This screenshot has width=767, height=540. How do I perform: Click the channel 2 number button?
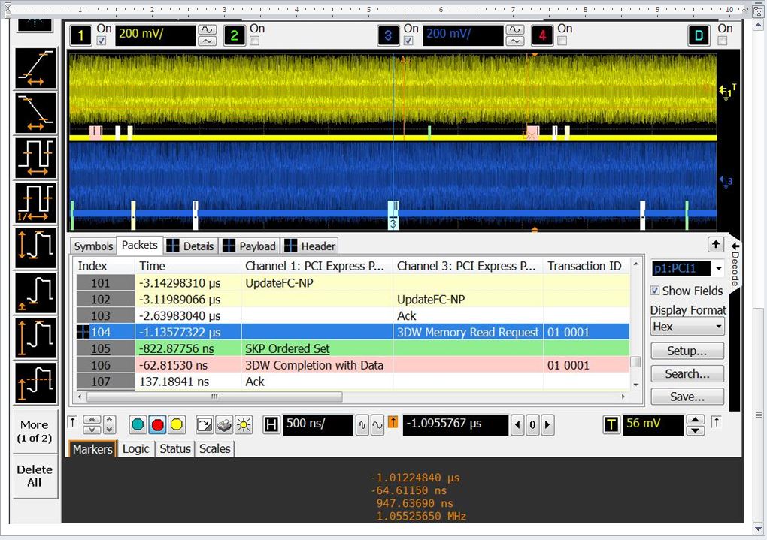tap(235, 35)
